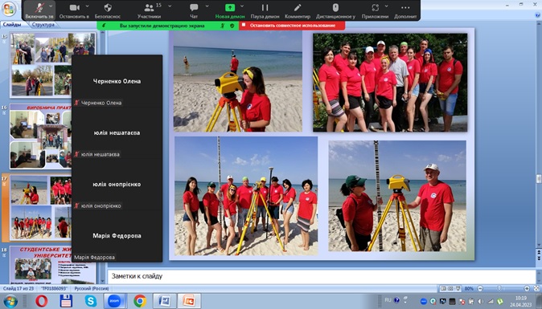Image resolution: width=542 pixels, height=309 pixels.
Task: Open the annotate pencil tool
Action: point(298,7)
